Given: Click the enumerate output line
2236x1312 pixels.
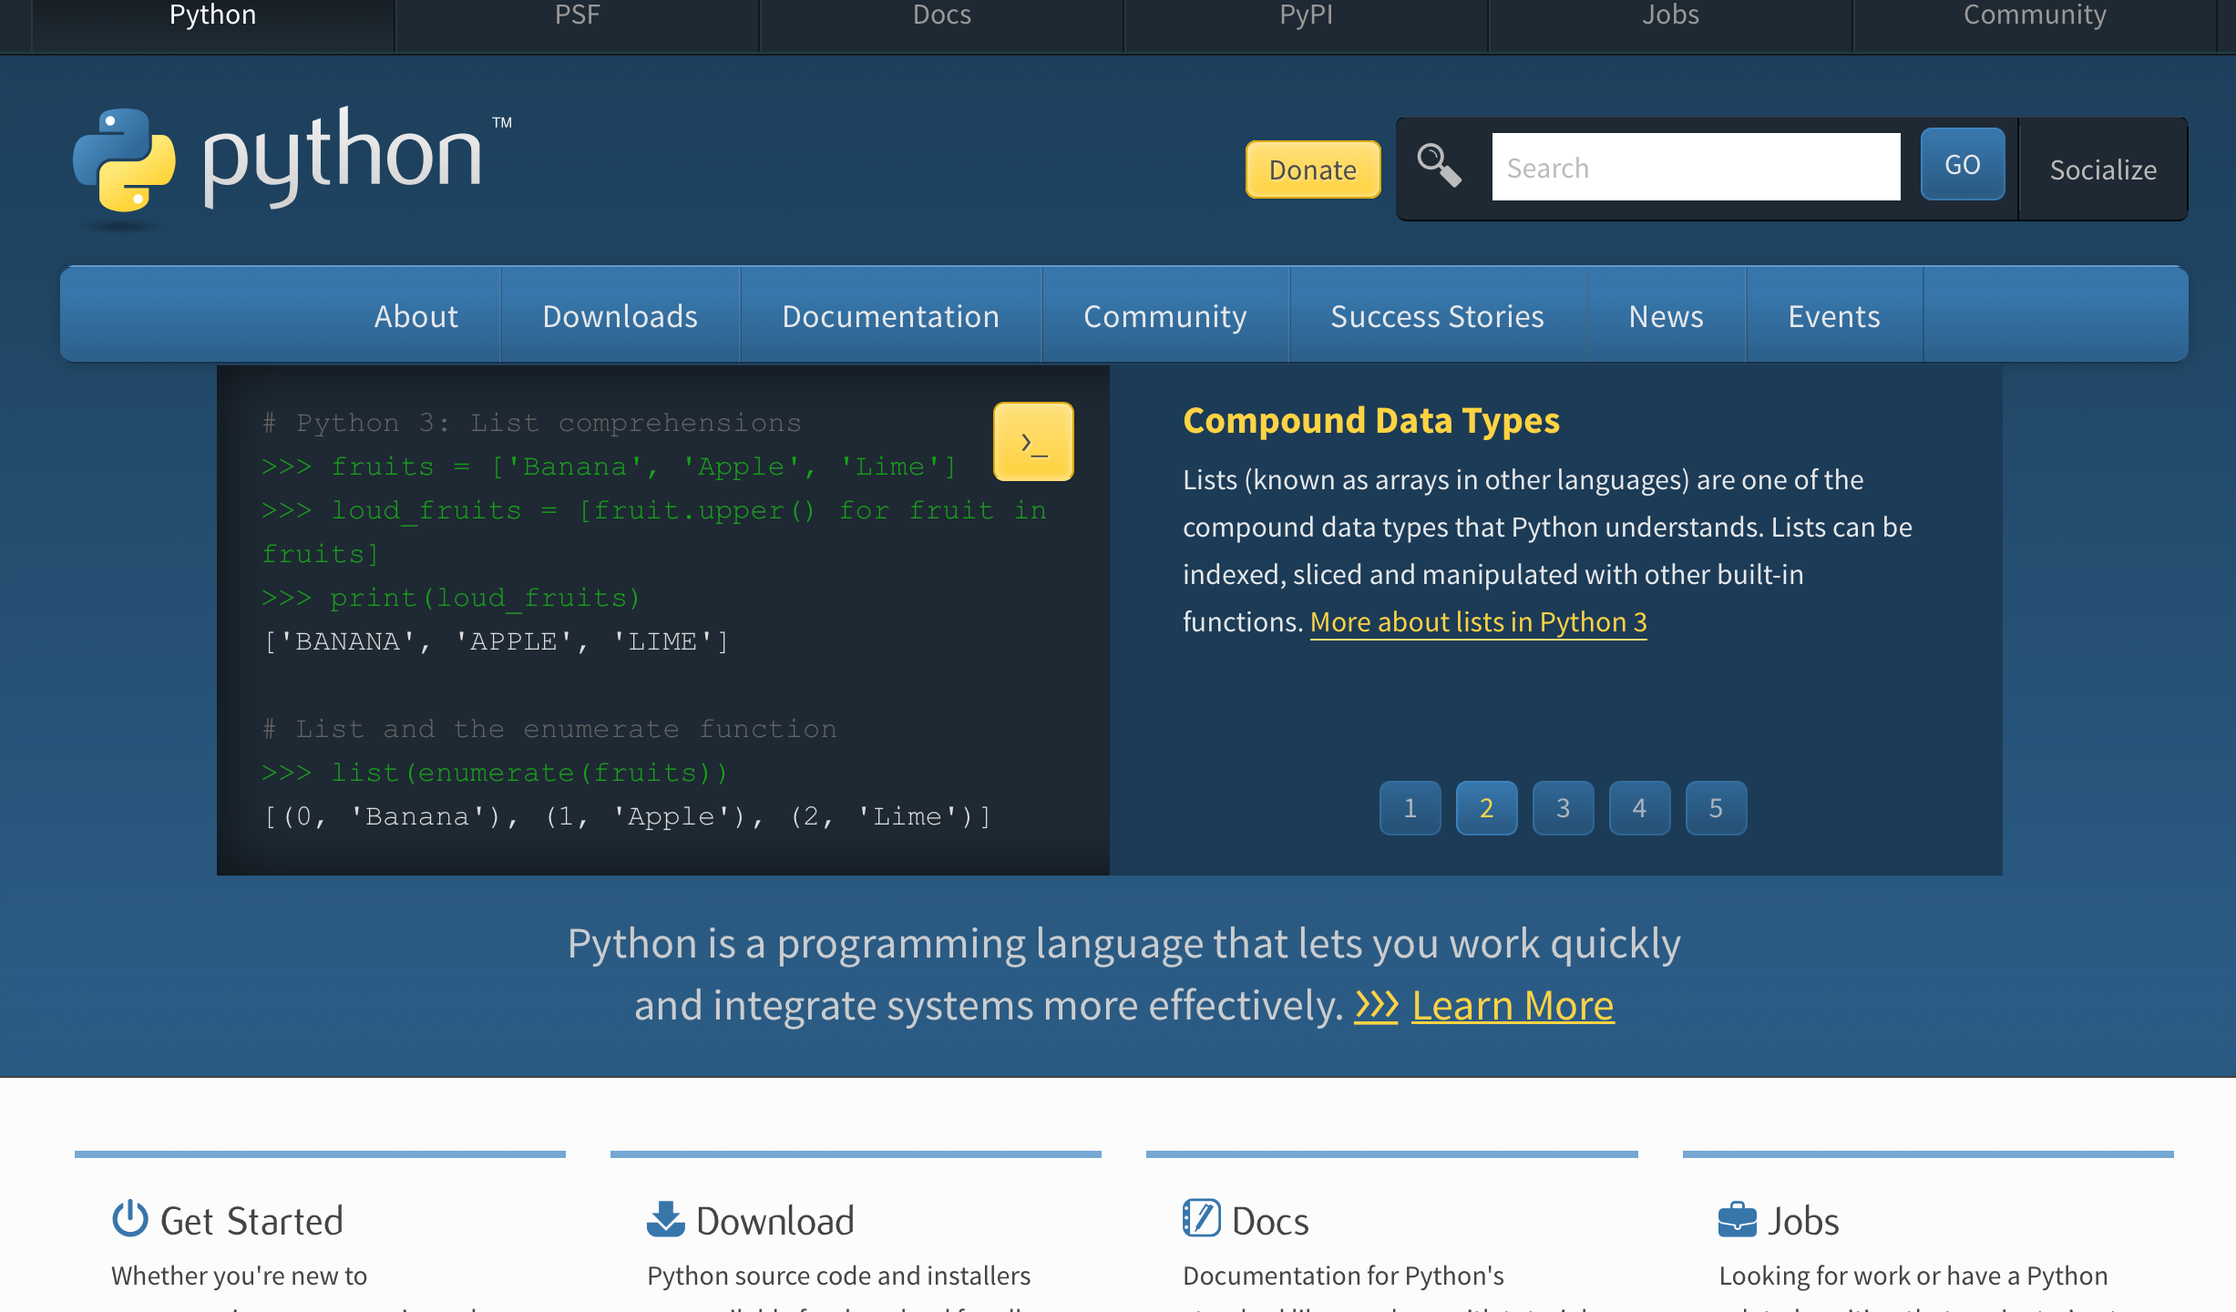Looking at the screenshot, I should pos(627,816).
